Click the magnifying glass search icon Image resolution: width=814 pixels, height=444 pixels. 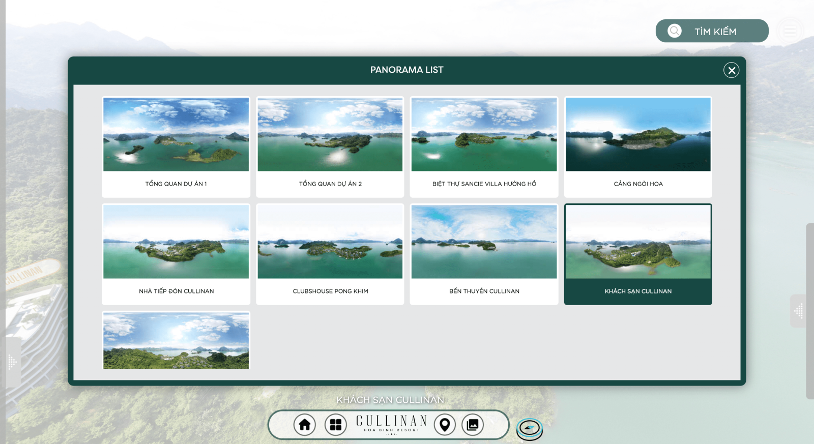[675, 31]
